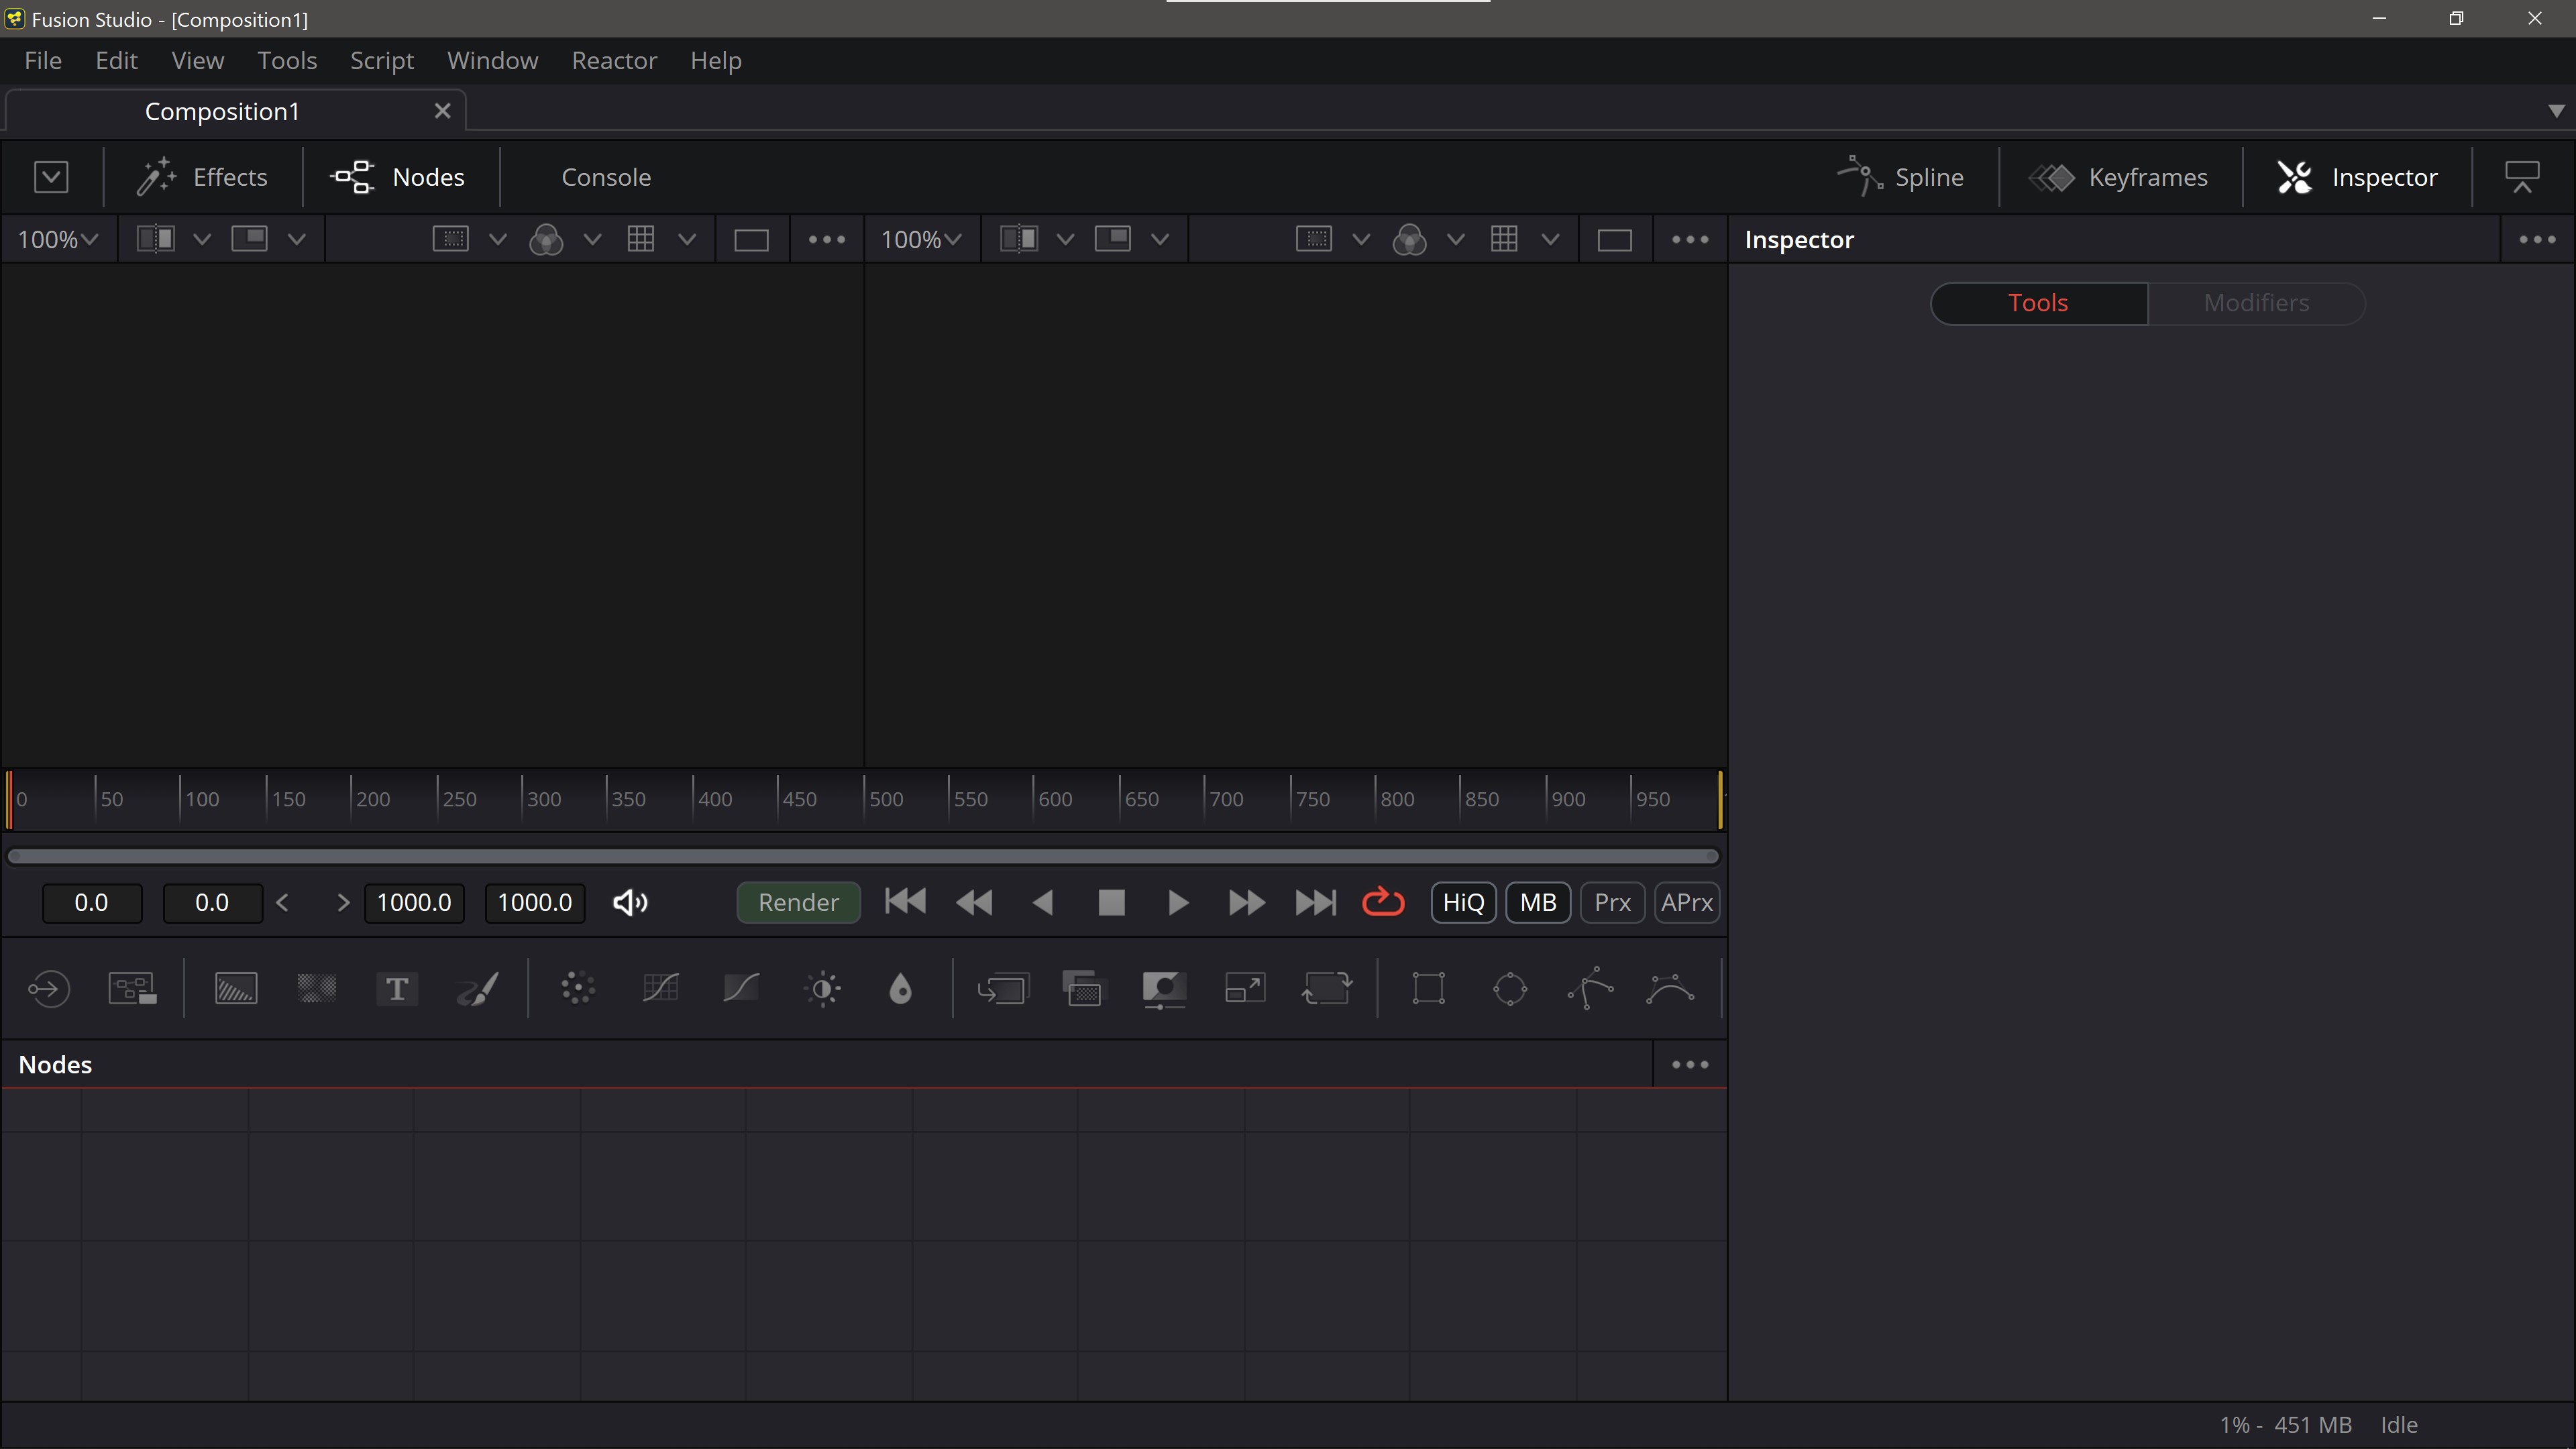
Task: Expand left viewer split-wipe options arrow
Action: pos(202,240)
